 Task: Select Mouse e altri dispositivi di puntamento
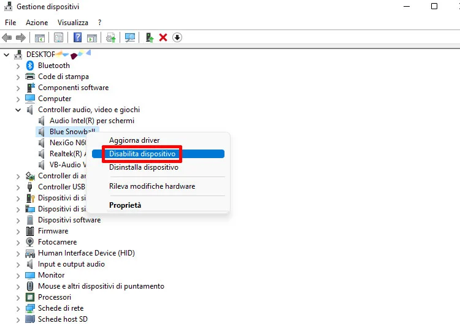pos(101,286)
